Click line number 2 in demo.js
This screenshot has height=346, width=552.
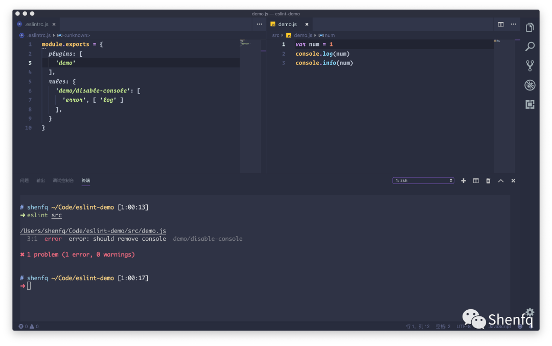[284, 54]
